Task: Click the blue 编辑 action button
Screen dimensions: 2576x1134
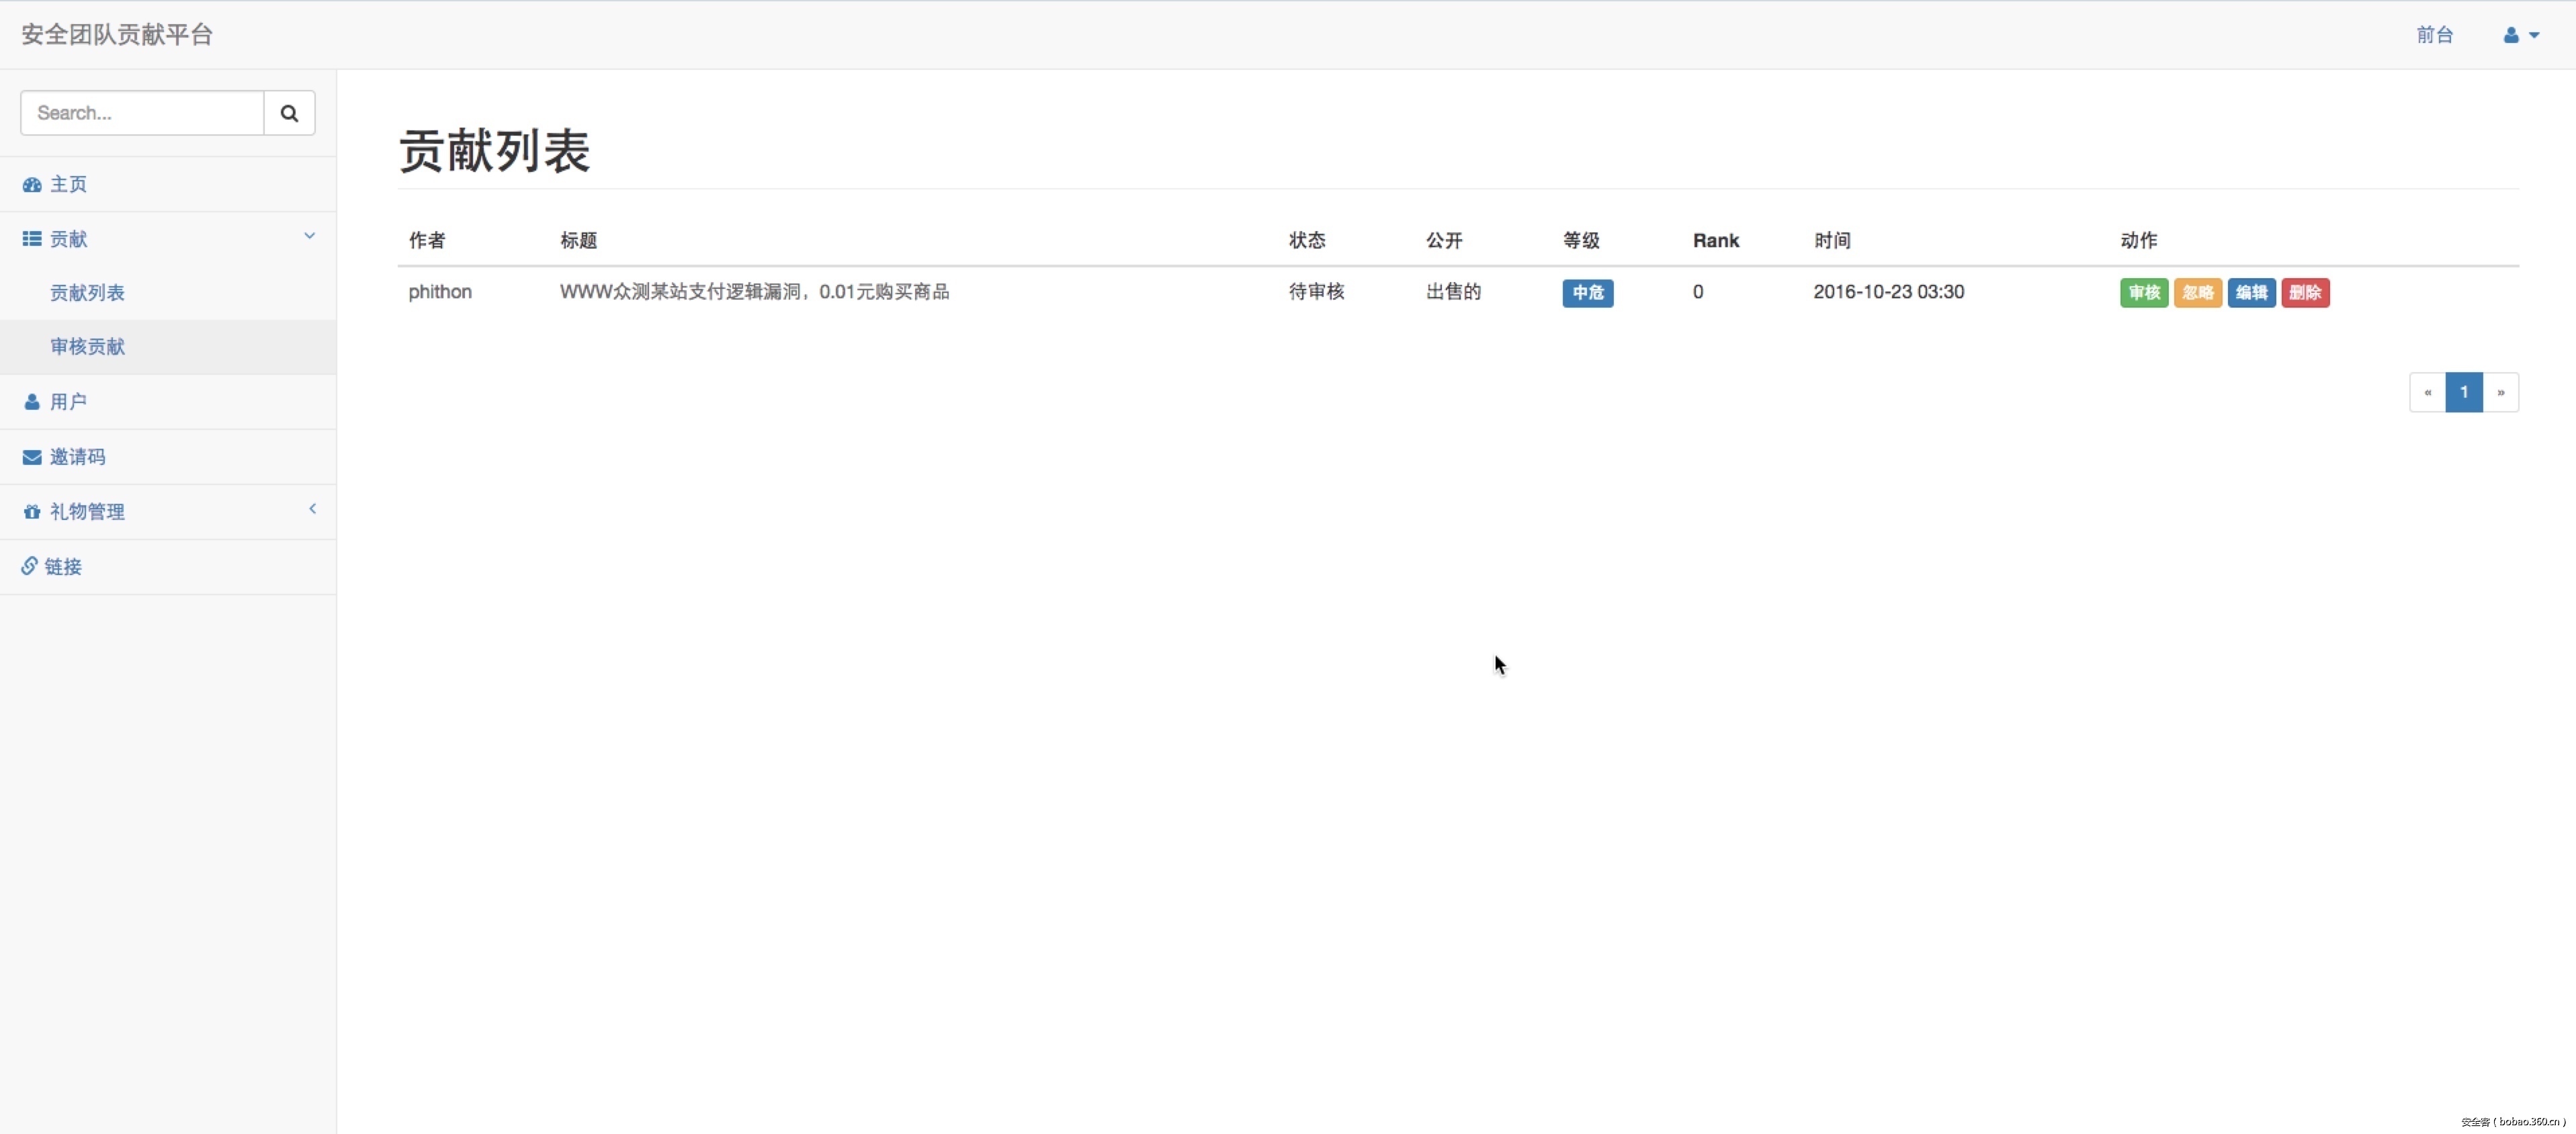Action: tap(2251, 293)
